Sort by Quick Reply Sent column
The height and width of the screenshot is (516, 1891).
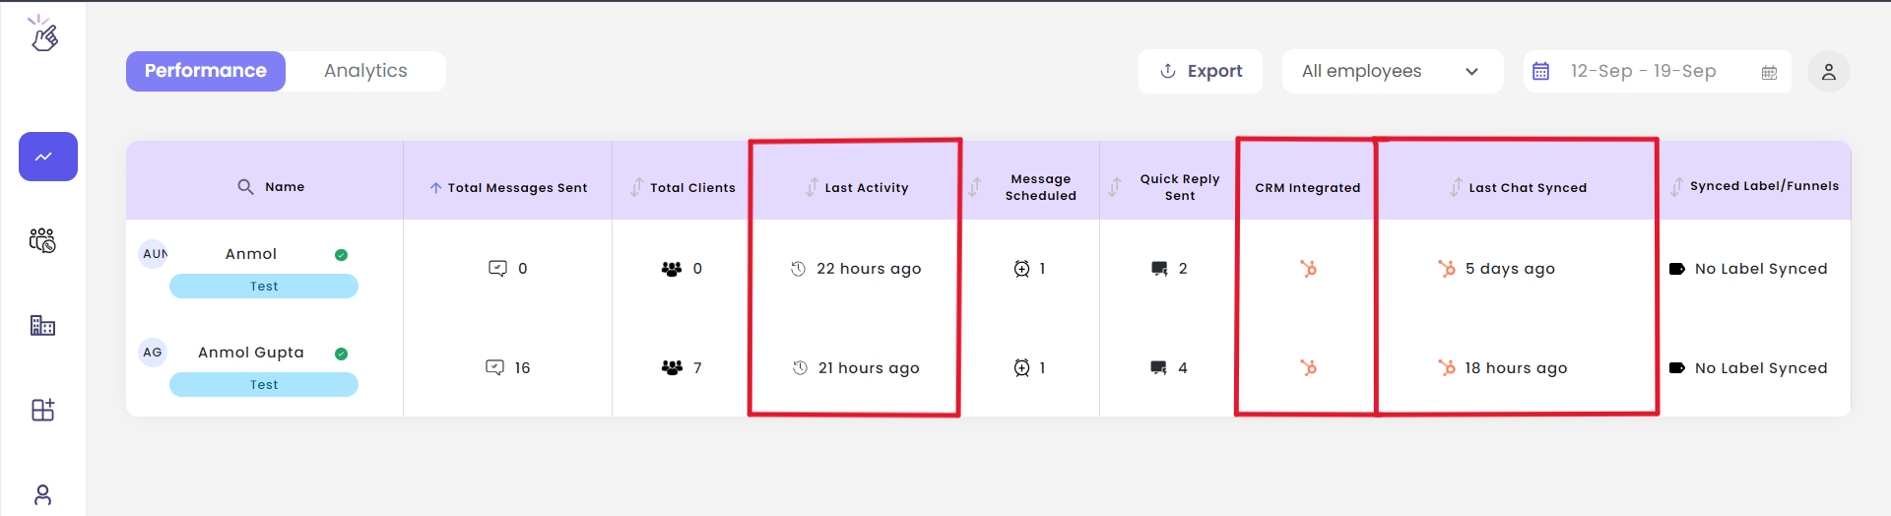click(x=1115, y=187)
